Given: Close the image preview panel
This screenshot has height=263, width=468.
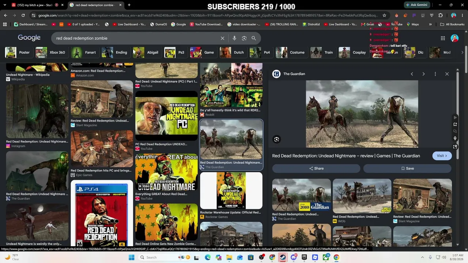Looking at the screenshot, I should pos(447,74).
